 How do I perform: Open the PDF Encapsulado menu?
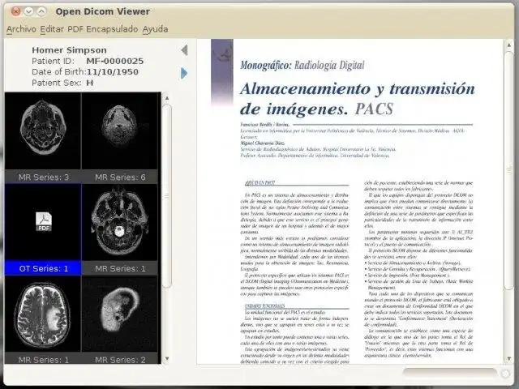pos(103,29)
